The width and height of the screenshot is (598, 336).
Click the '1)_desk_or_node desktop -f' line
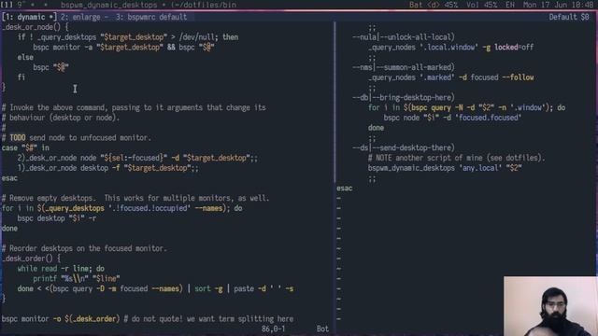107,168
